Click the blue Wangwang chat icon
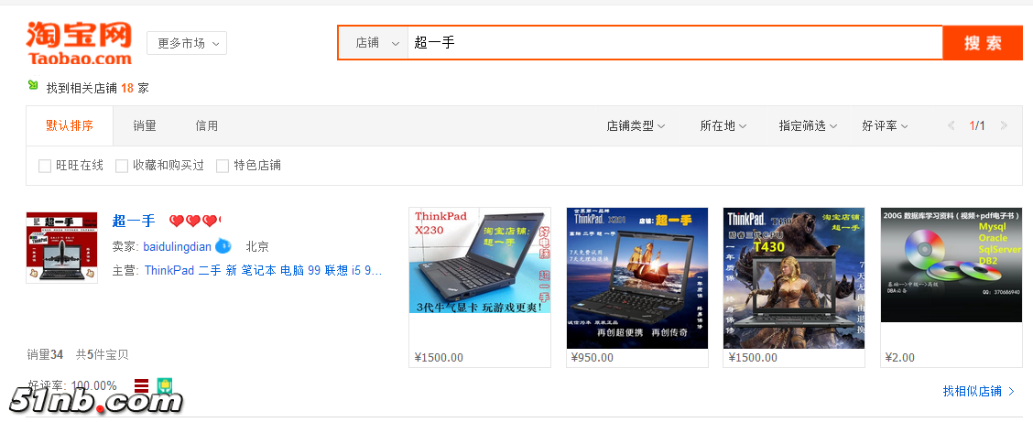Viewport: 1033px width, 422px height. [224, 246]
